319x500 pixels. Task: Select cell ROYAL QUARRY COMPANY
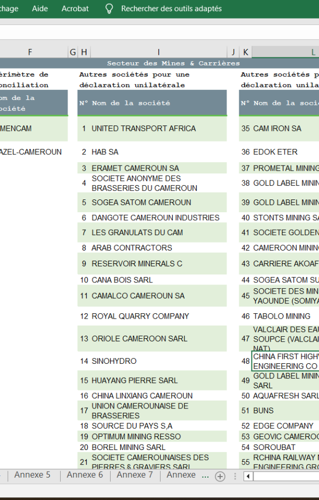159,316
